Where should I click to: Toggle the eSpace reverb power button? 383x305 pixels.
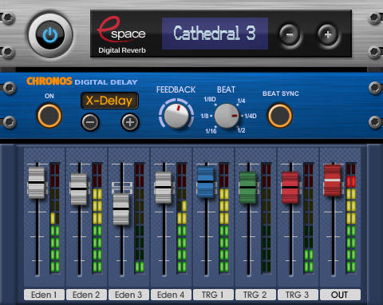pyautogui.click(x=50, y=35)
